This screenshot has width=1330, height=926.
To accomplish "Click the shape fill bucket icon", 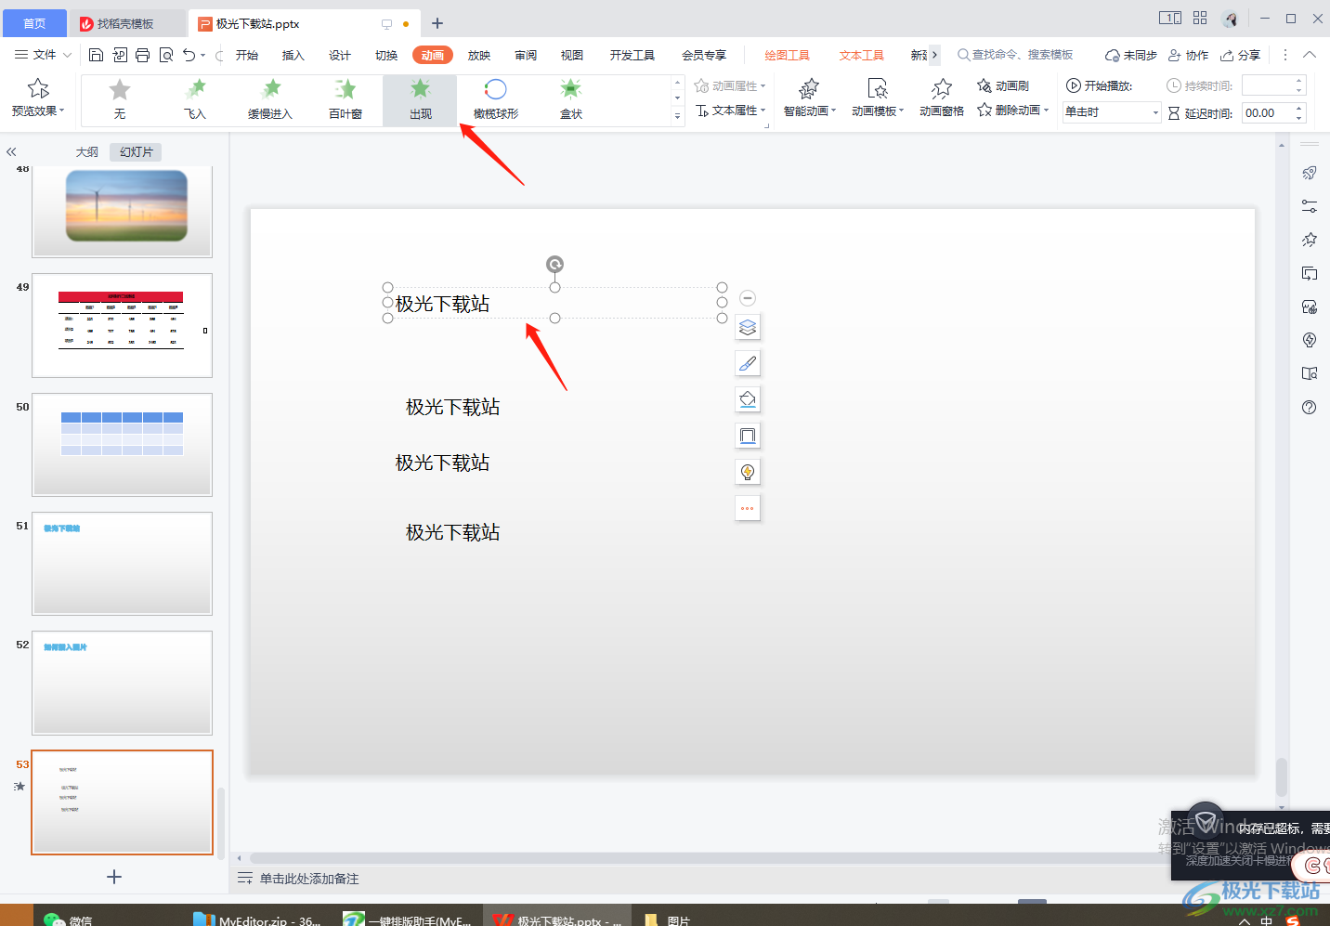I will [748, 399].
